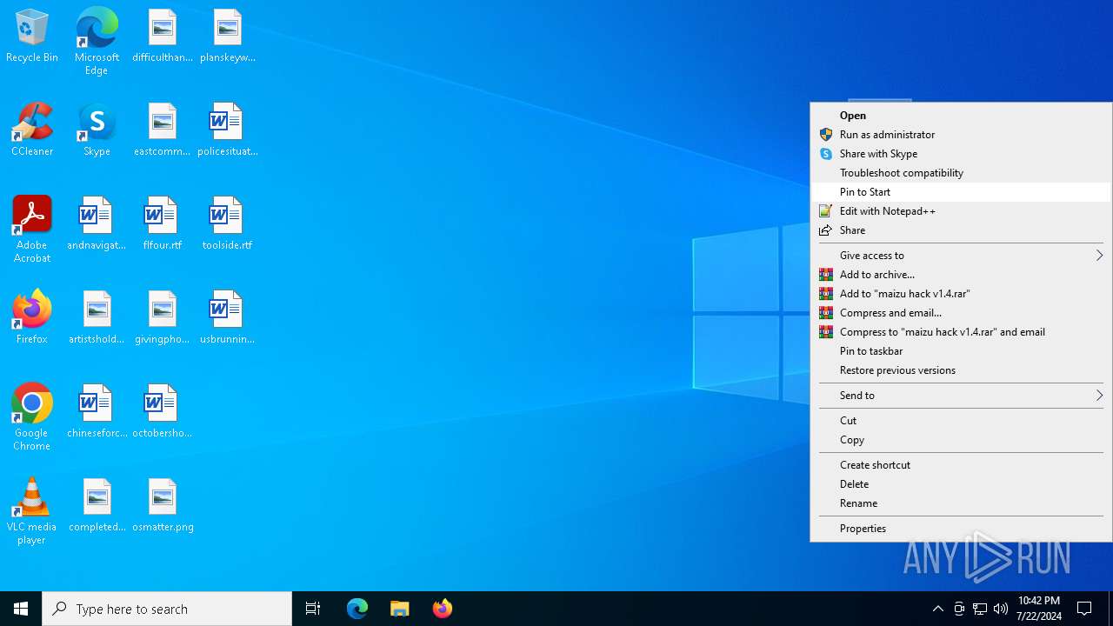Select the toolside.rtf document
1113x626 pixels.
tap(228, 224)
